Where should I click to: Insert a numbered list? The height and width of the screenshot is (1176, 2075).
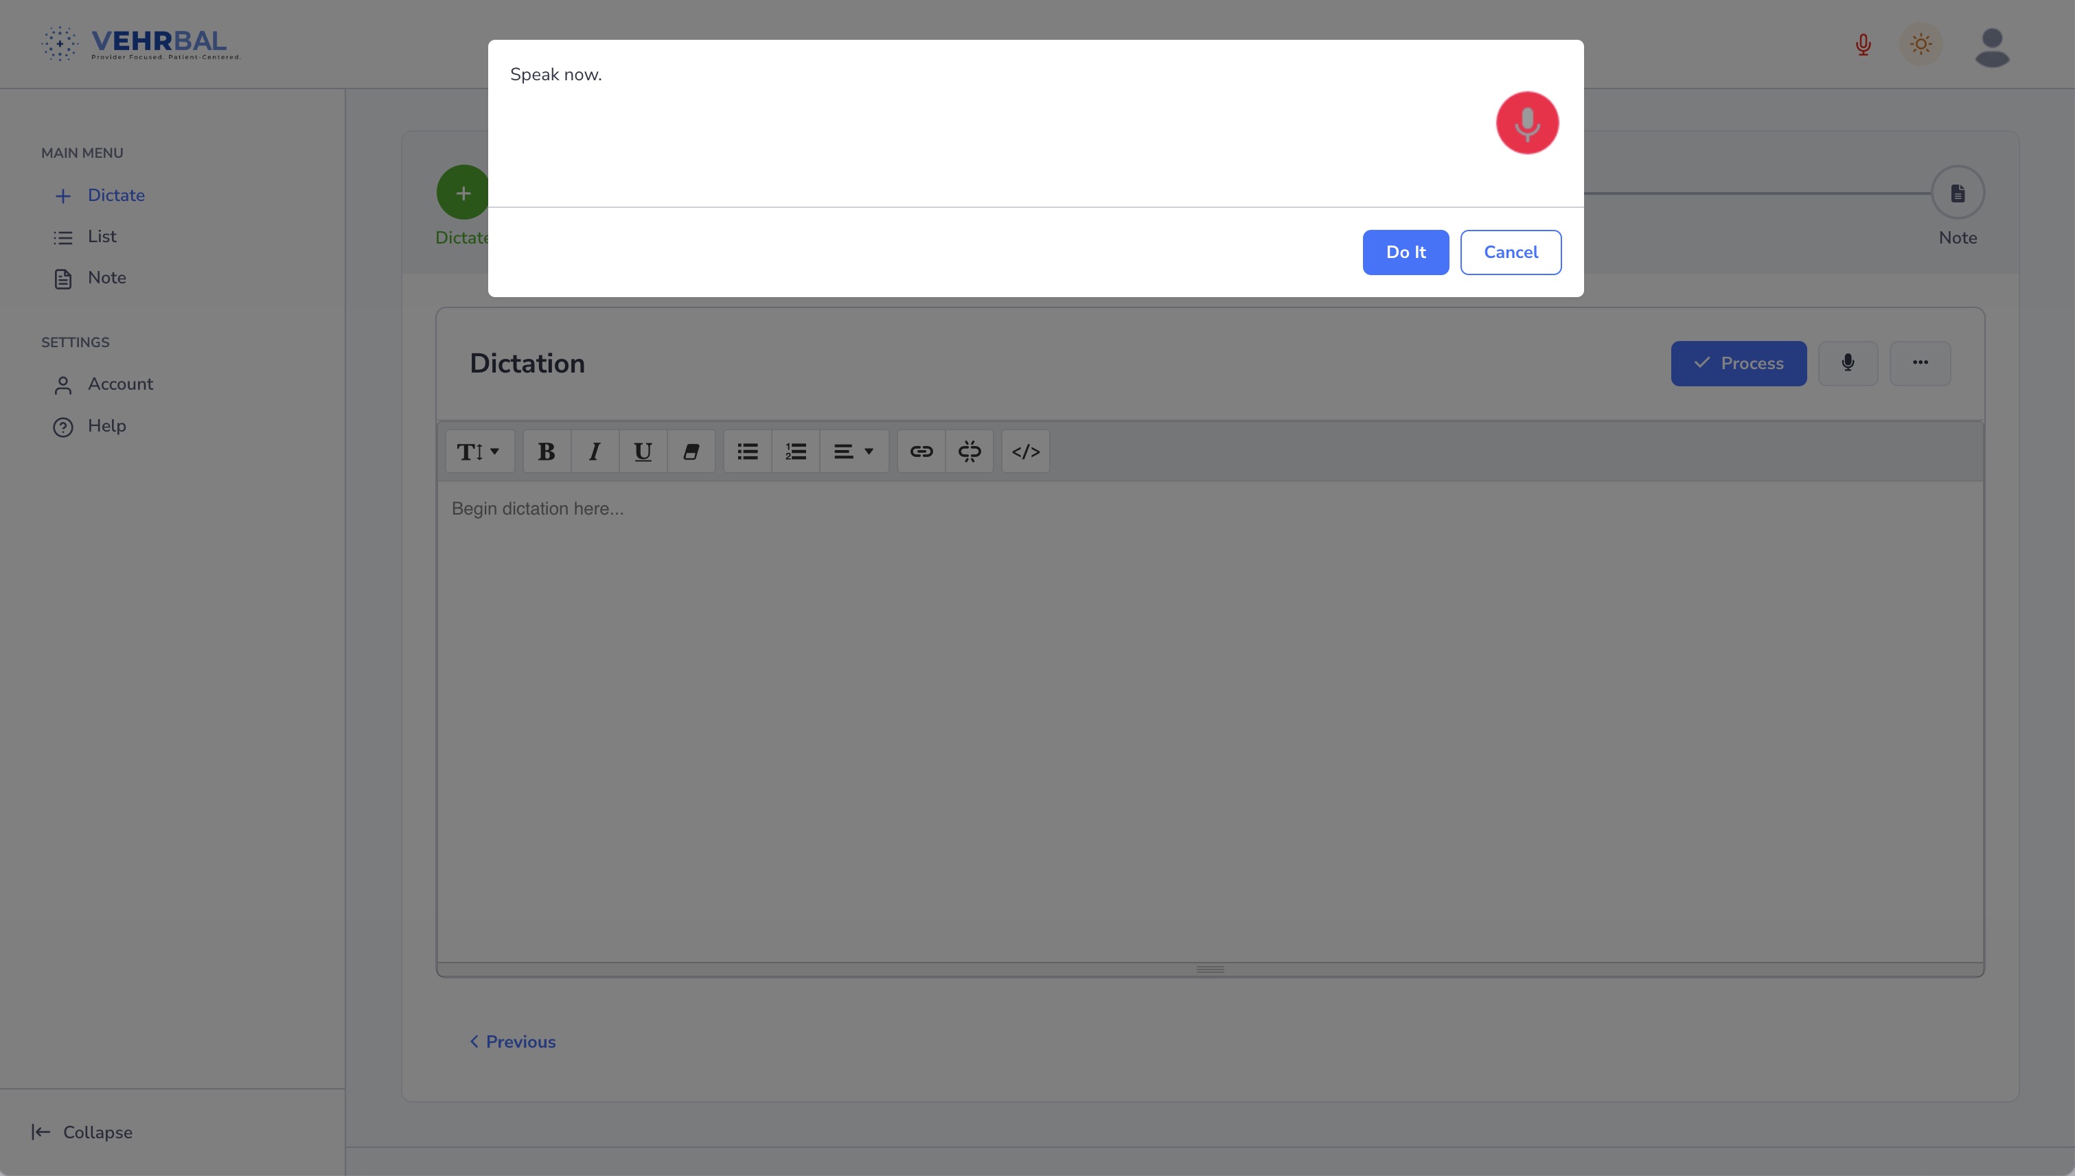click(x=795, y=451)
